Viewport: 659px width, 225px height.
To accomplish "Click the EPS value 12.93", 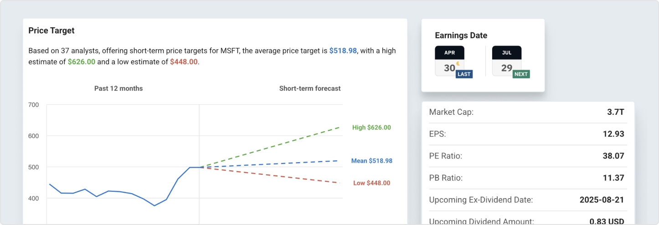I will point(613,134).
